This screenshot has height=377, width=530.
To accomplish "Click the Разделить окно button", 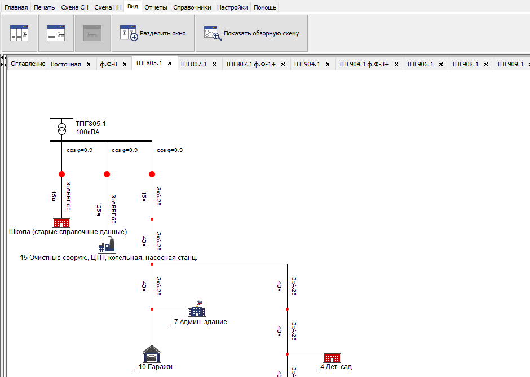I will tap(153, 33).
